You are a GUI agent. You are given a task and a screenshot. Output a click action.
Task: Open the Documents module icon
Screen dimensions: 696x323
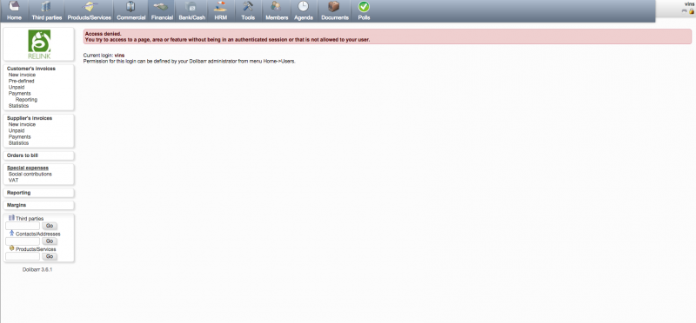pos(335,7)
